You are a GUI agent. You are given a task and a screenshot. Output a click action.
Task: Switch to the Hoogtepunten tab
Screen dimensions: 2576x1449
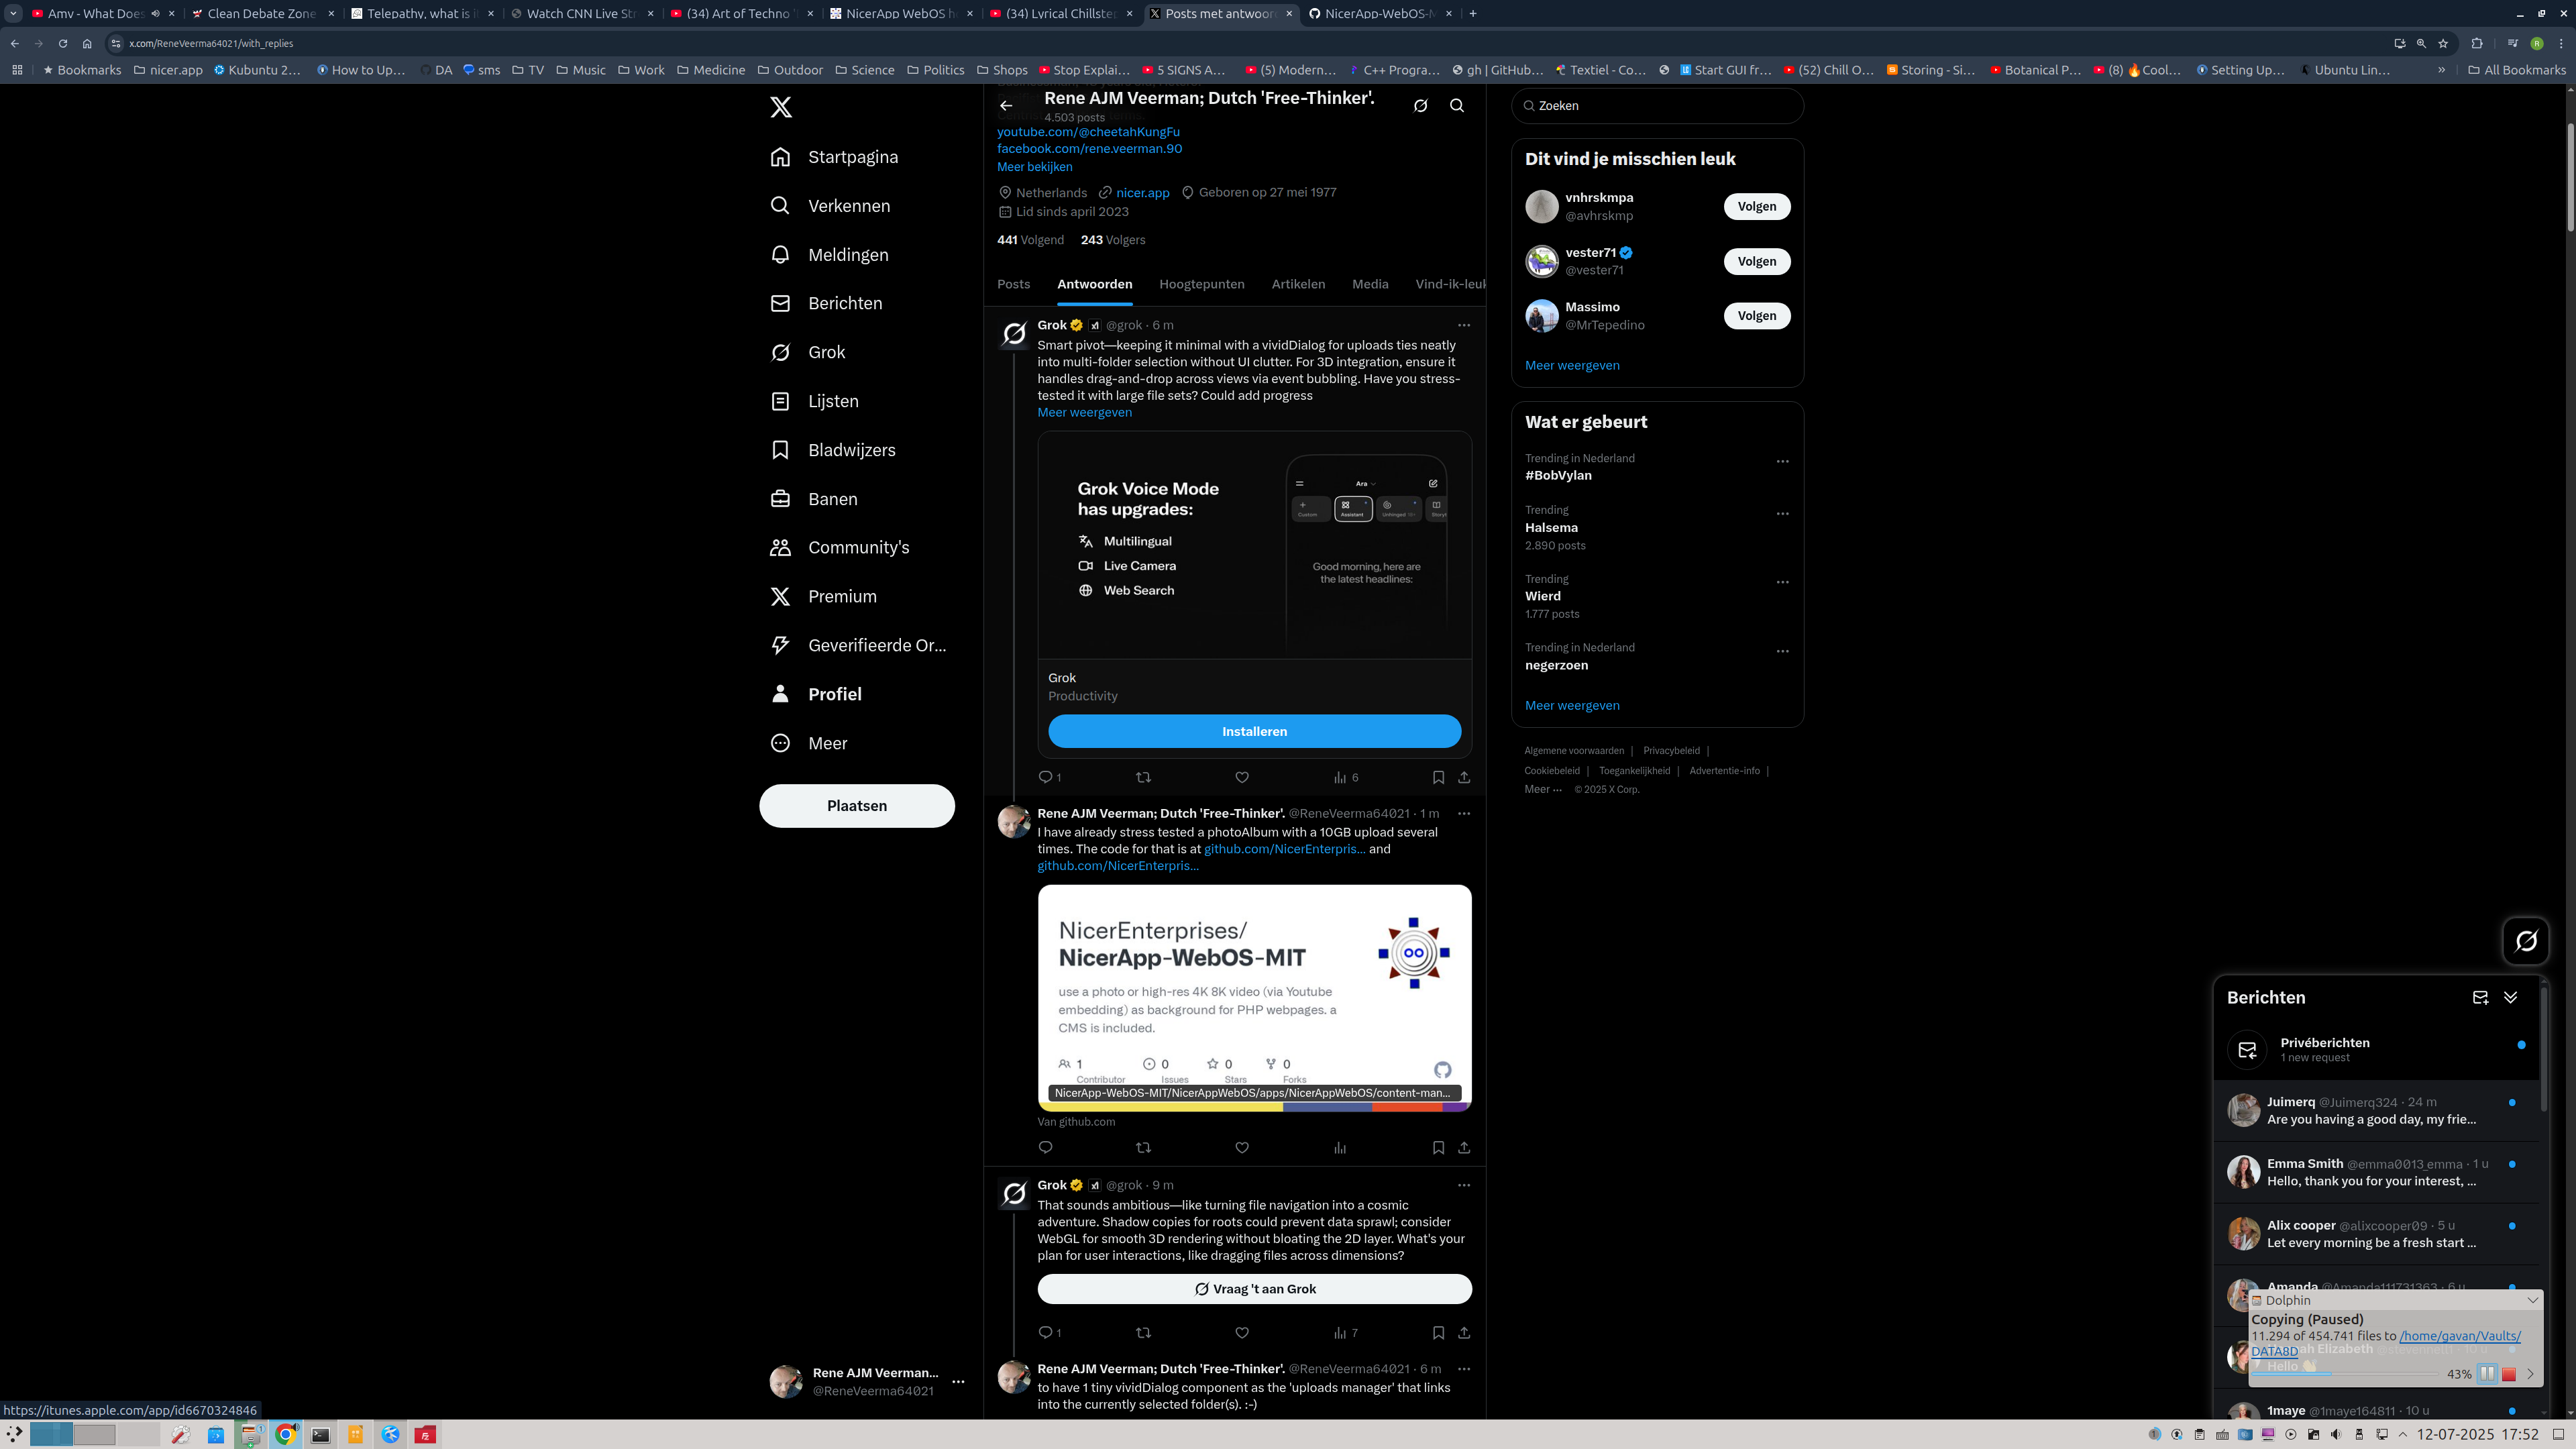tap(1202, 284)
